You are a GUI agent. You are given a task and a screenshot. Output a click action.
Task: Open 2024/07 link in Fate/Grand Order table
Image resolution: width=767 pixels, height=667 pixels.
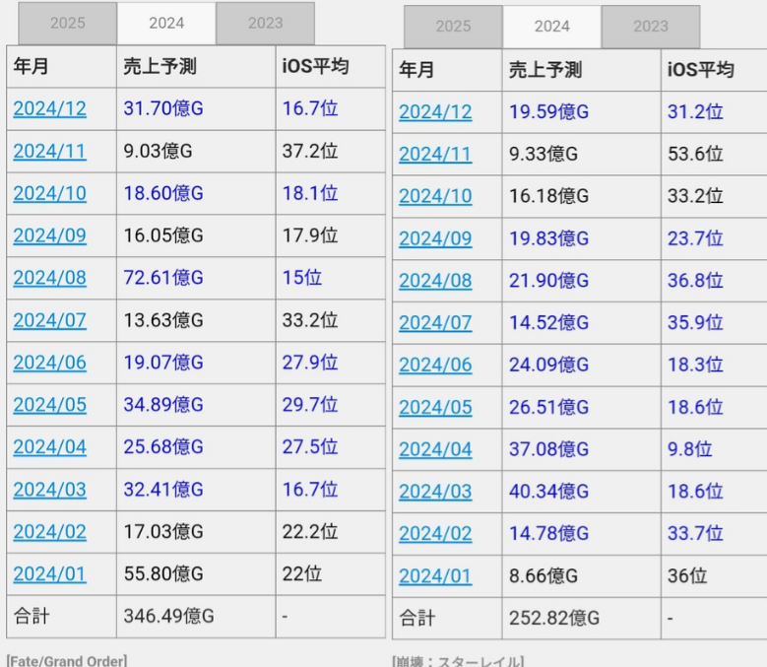[x=50, y=320]
